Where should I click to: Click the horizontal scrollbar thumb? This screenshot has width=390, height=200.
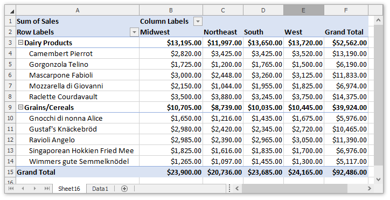tap(295, 189)
